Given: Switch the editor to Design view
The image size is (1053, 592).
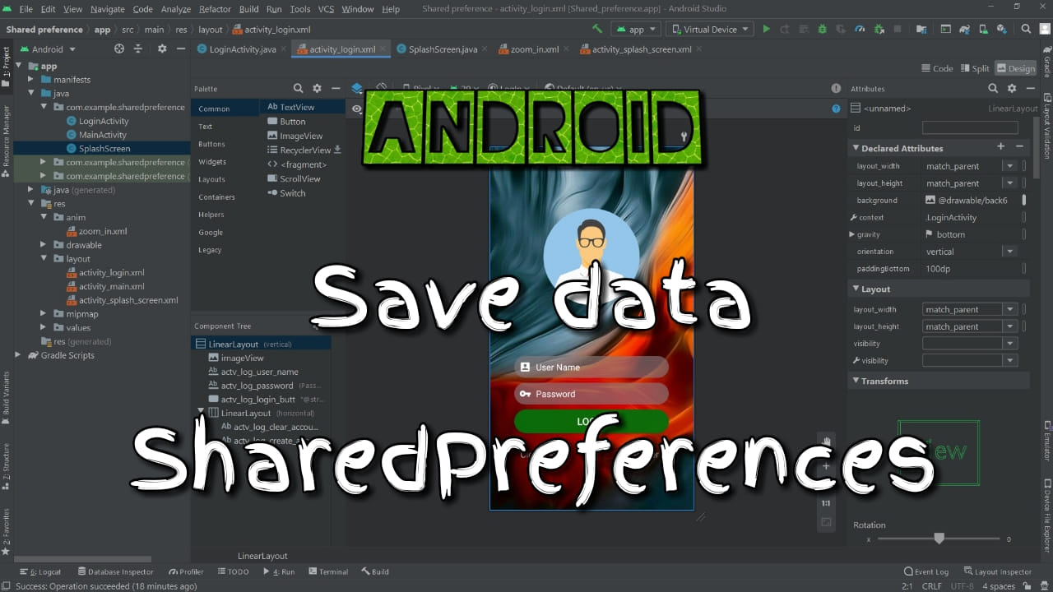Looking at the screenshot, I should 1015,68.
